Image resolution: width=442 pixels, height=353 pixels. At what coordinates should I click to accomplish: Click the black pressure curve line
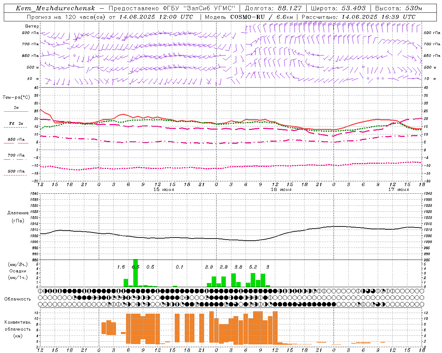point(231,240)
